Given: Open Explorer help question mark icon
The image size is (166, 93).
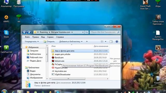Looking at the screenshot, I should (x=117, y=42).
